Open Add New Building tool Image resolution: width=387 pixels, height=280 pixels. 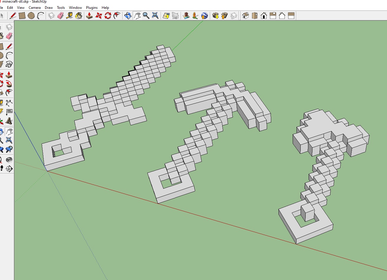pyautogui.click(x=186, y=16)
